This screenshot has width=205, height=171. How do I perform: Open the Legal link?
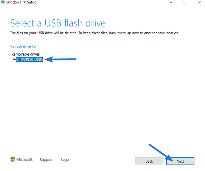[65, 160]
